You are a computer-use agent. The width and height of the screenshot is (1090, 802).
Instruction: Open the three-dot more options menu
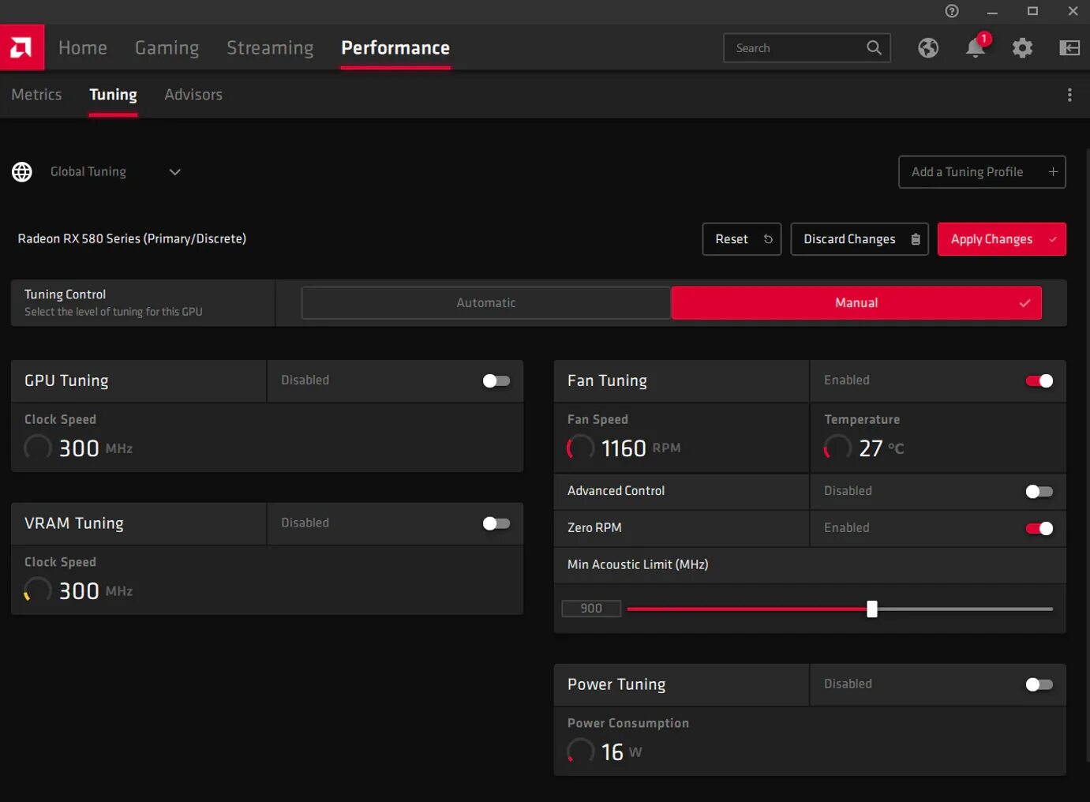(1069, 95)
